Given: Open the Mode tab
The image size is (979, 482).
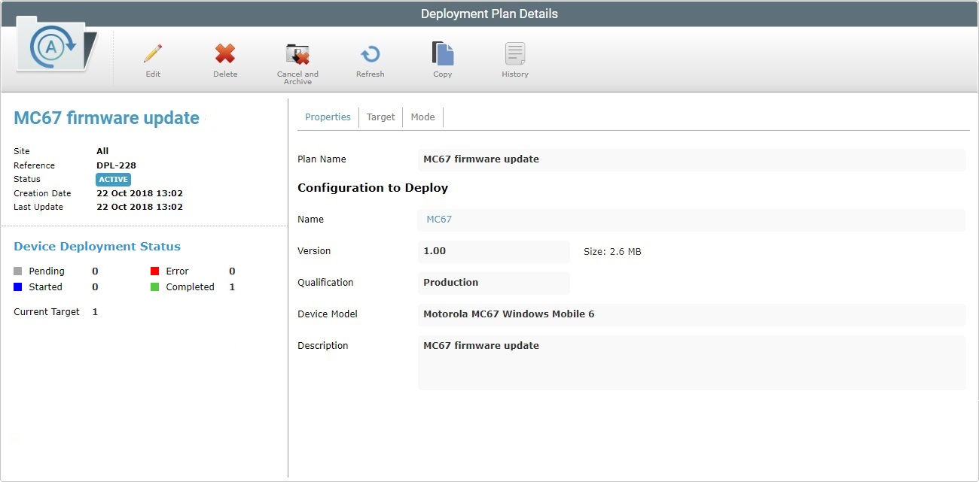Looking at the screenshot, I should 422,117.
